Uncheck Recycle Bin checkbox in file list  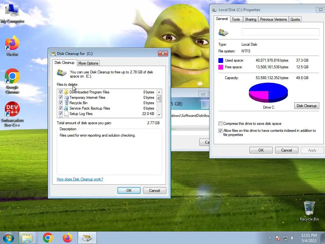coord(61,103)
